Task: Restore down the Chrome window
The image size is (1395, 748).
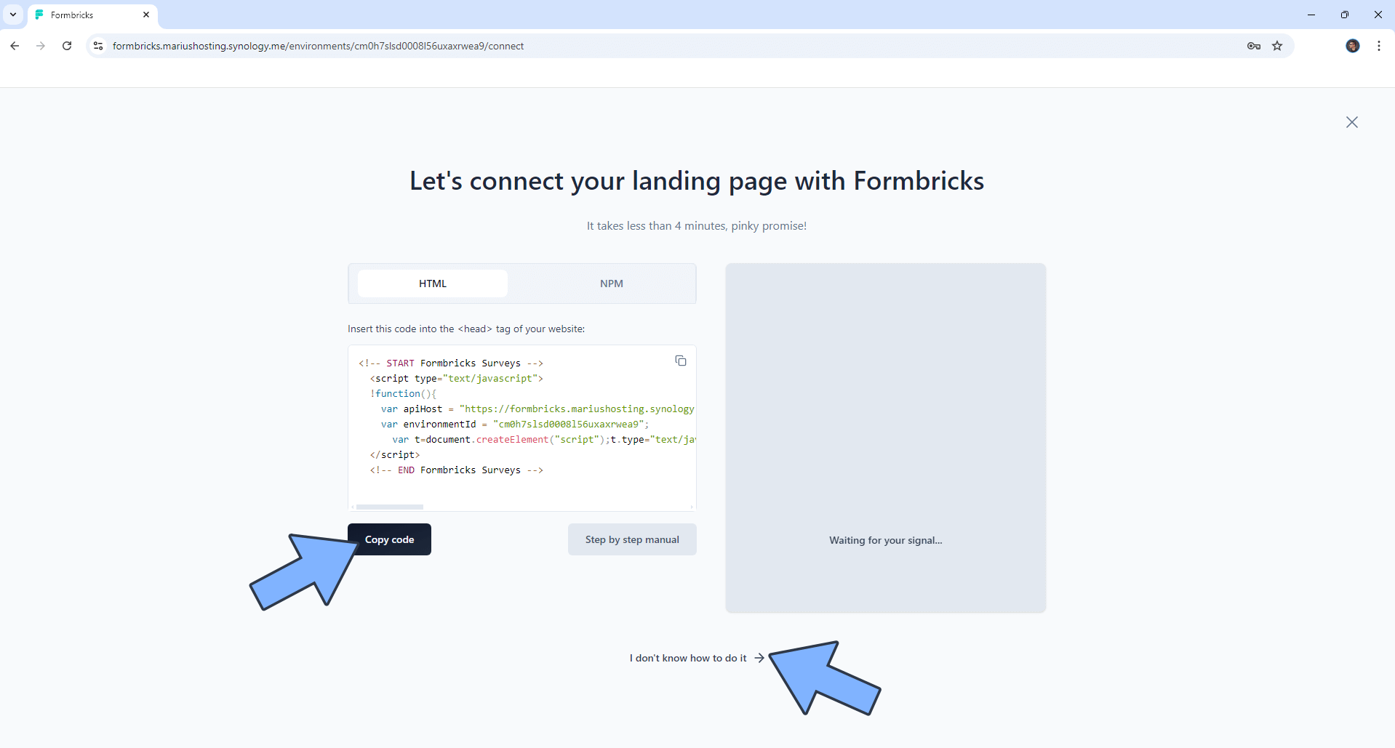Action: (x=1345, y=15)
